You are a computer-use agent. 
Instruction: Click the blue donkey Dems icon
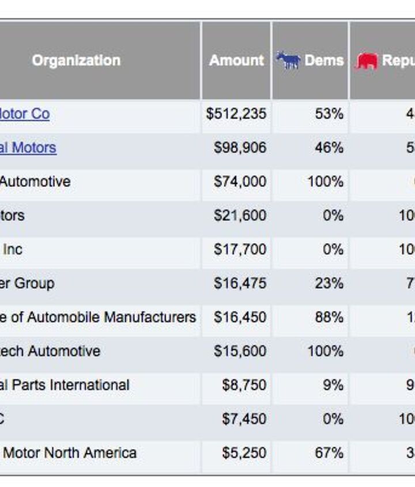click(x=288, y=61)
